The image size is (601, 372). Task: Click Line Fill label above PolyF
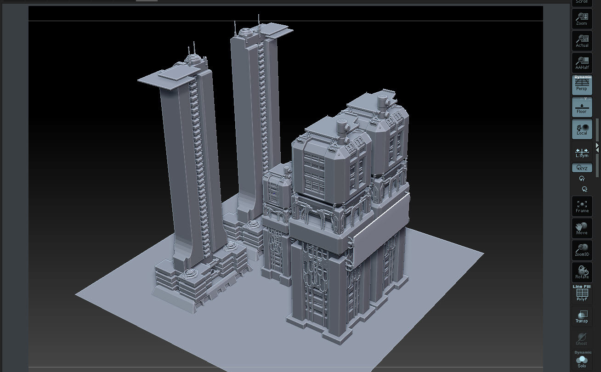582,286
